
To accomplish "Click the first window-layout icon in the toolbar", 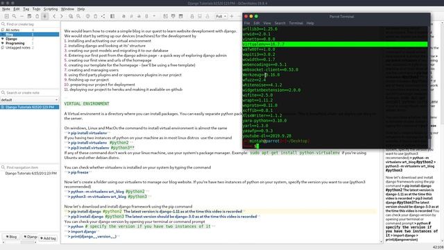I will (166, 17).
